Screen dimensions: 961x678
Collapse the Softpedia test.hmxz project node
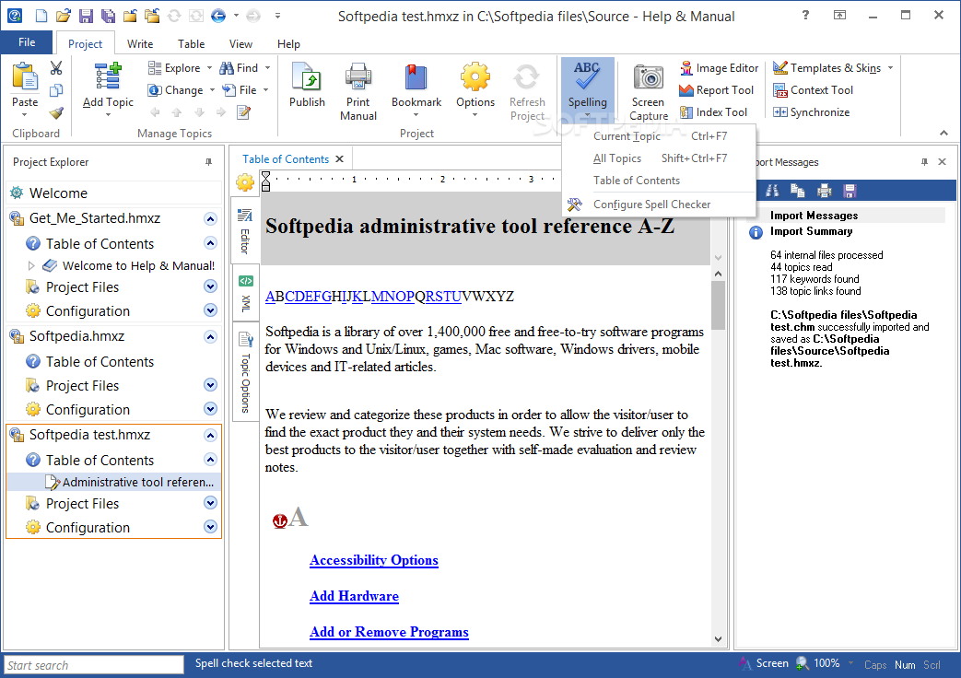point(210,435)
